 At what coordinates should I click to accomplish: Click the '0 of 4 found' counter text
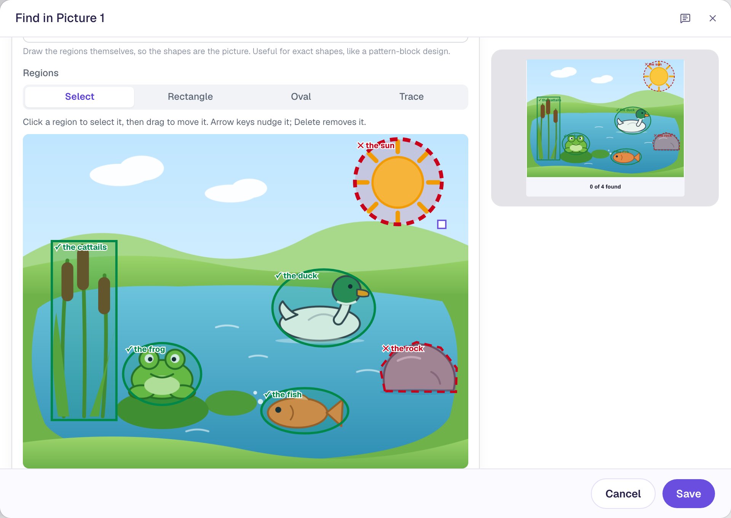point(605,187)
